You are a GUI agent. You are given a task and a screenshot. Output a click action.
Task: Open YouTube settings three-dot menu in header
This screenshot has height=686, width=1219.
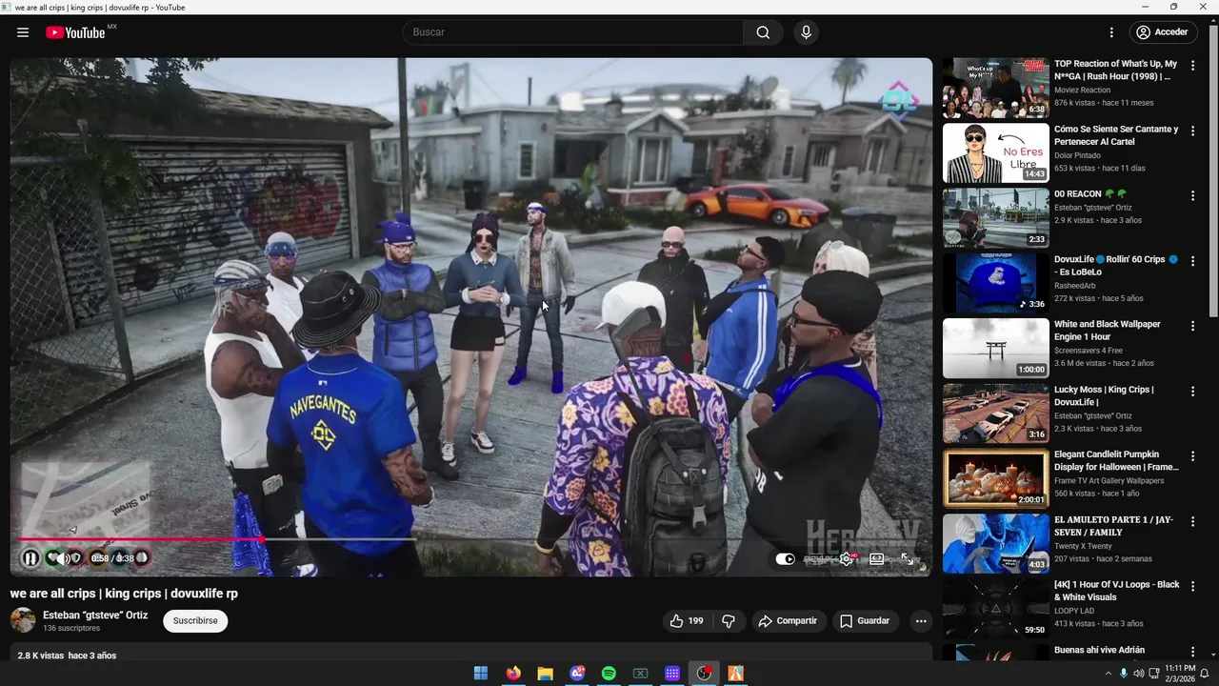coord(1110,32)
